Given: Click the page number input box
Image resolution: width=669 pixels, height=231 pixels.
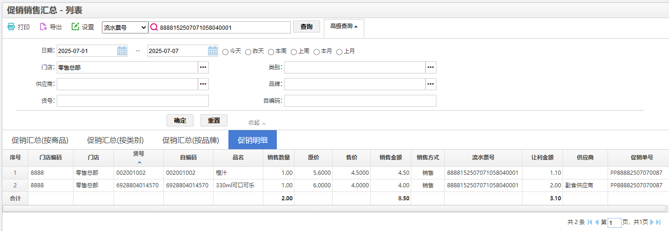Looking at the screenshot, I should (615, 223).
